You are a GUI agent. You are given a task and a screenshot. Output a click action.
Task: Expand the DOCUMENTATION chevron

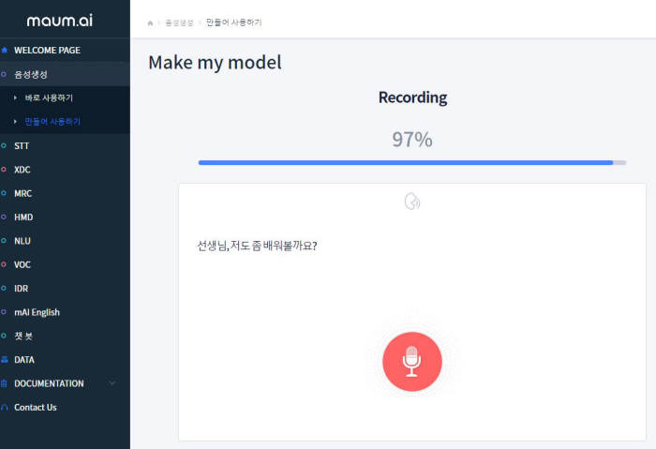click(x=112, y=383)
